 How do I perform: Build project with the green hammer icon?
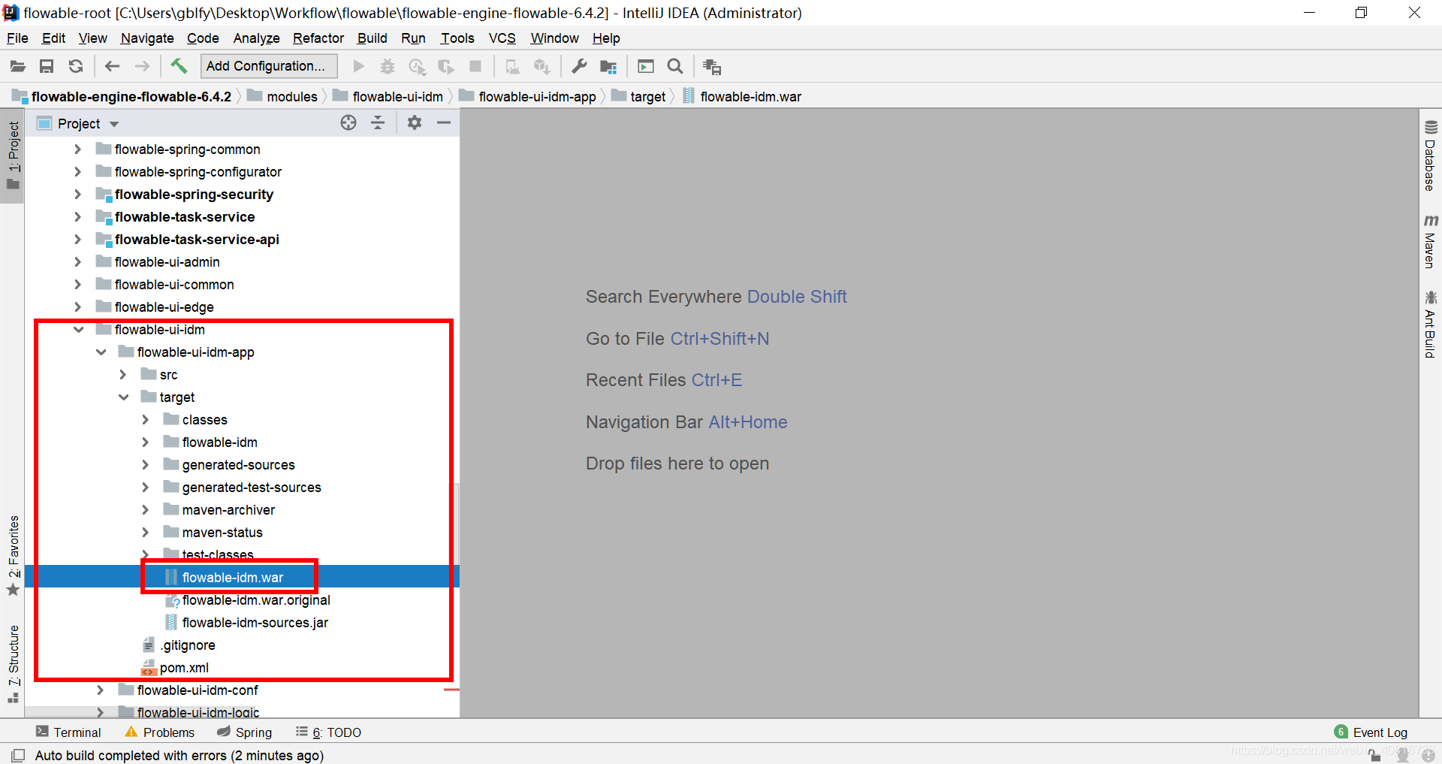pos(179,66)
